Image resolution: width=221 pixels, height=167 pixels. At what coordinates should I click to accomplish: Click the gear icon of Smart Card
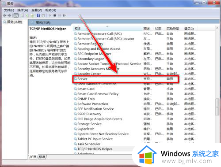76,89
